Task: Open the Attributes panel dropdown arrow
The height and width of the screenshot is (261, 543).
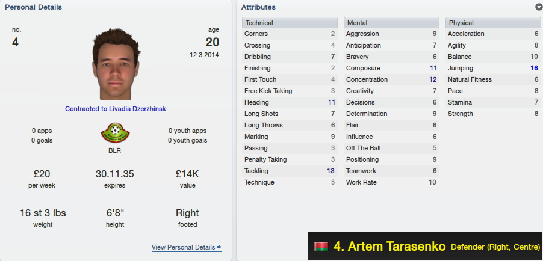Action: click(539, 7)
